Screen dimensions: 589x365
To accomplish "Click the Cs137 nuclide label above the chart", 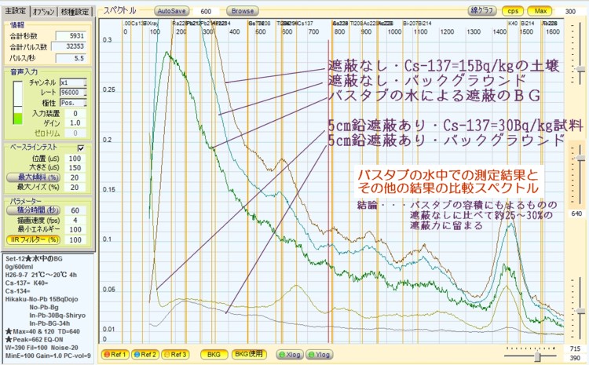I will point(305,24).
